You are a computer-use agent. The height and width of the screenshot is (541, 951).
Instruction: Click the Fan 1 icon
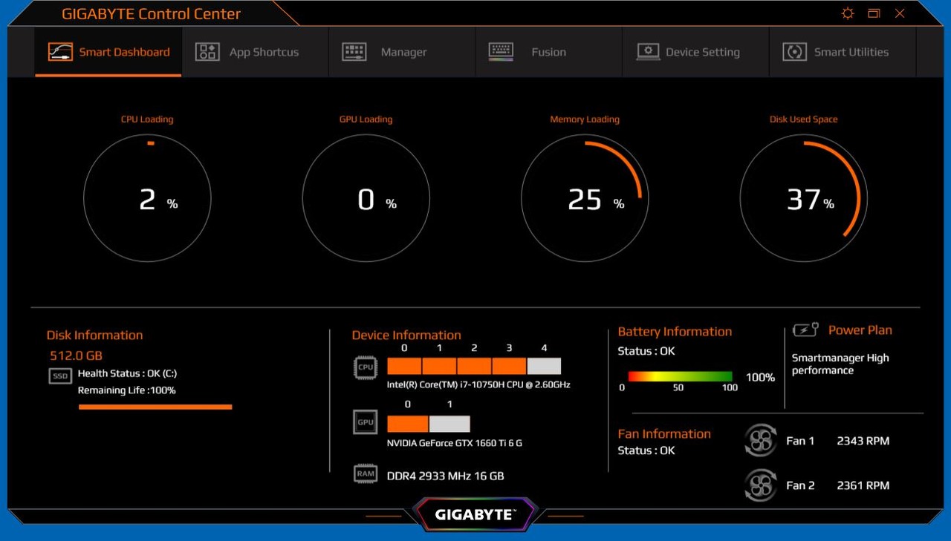[760, 441]
